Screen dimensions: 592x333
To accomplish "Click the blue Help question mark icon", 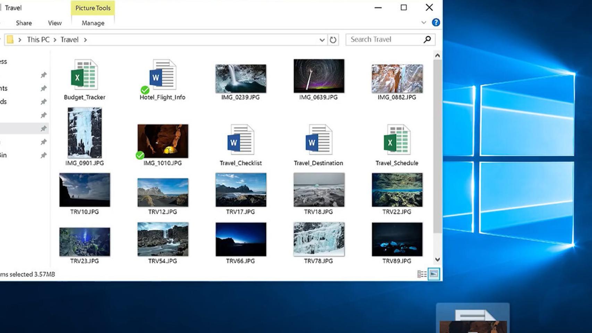I will [436, 22].
